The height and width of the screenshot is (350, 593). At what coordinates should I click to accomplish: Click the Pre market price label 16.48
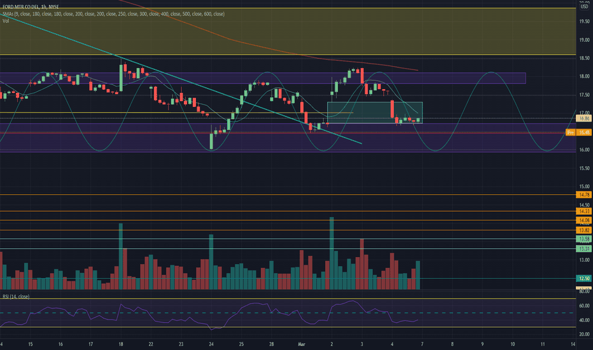click(578, 132)
